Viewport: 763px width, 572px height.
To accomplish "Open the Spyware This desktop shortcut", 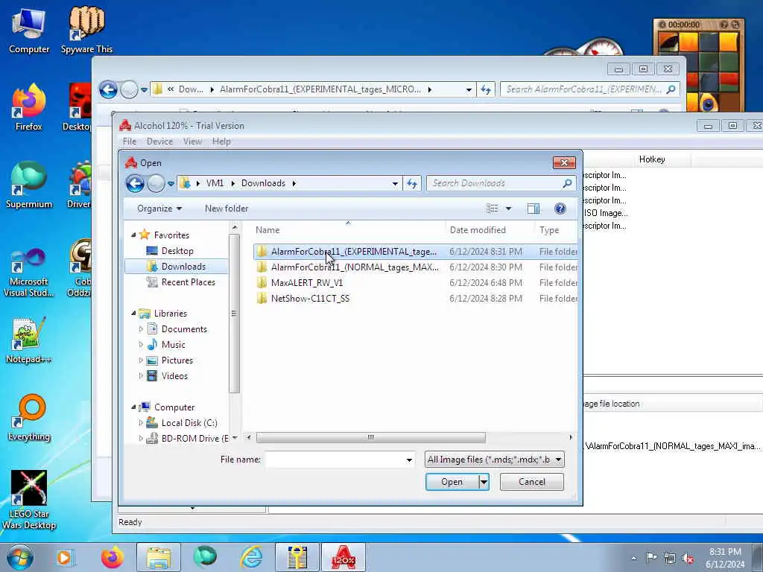I will (86, 30).
